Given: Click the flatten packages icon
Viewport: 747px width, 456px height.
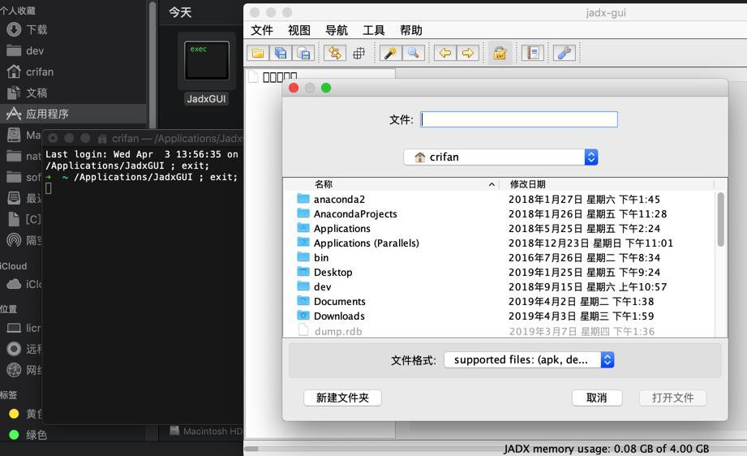Looking at the screenshot, I should click(x=358, y=53).
